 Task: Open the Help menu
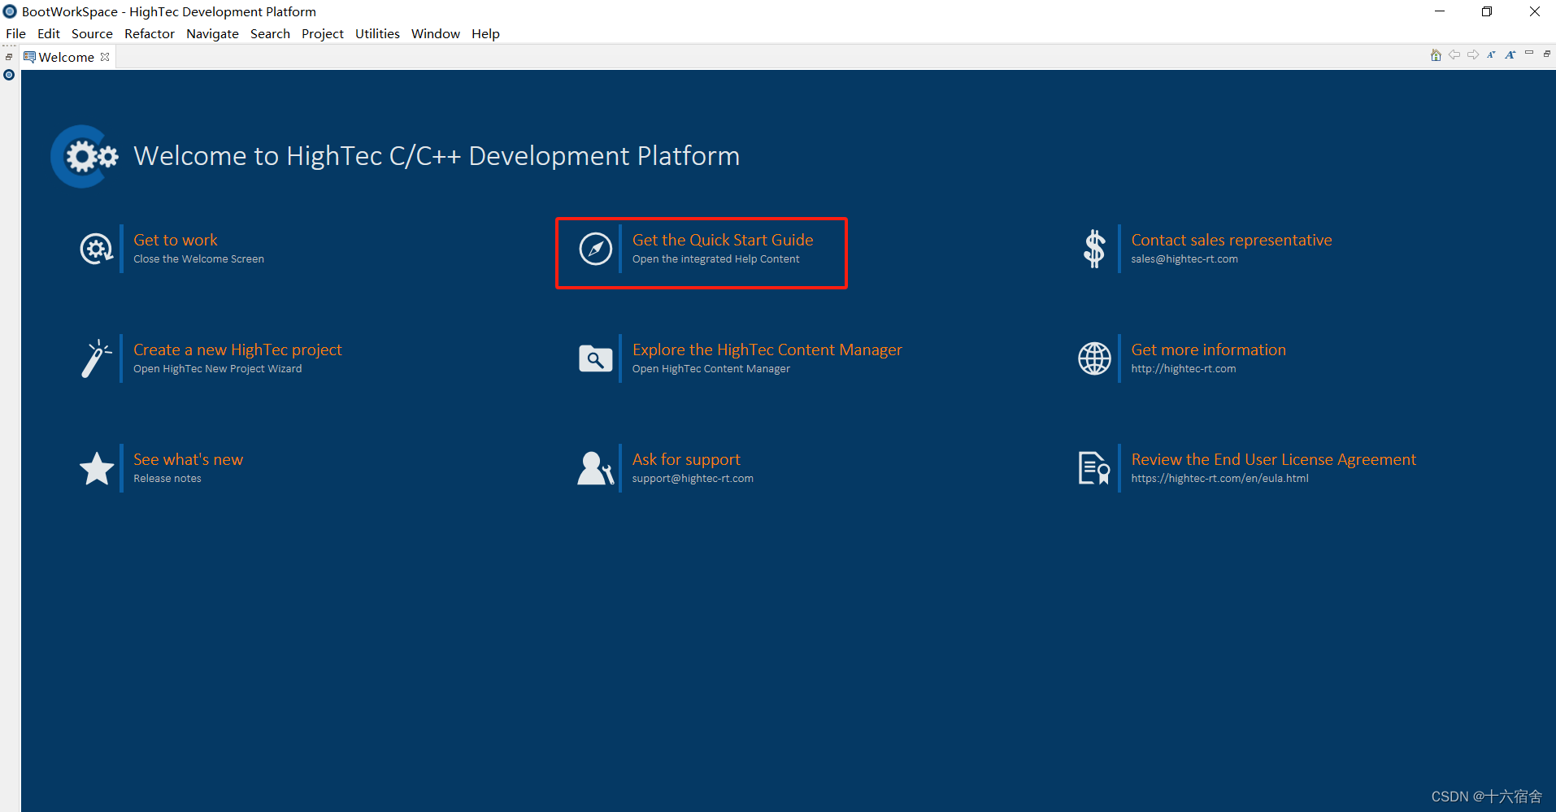point(485,33)
